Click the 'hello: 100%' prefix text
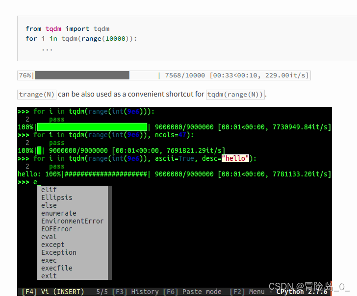 click(x=39, y=174)
